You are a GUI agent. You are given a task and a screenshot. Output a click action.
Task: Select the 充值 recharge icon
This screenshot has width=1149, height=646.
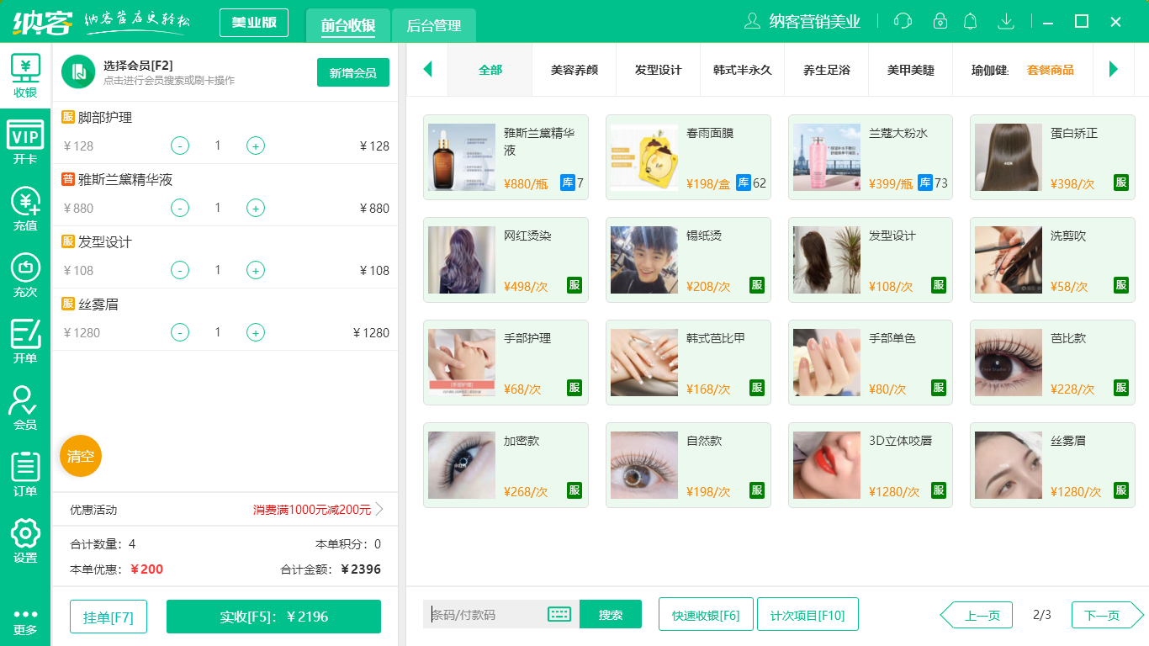pyautogui.click(x=25, y=209)
